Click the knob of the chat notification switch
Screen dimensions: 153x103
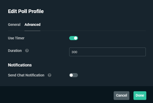(71, 75)
